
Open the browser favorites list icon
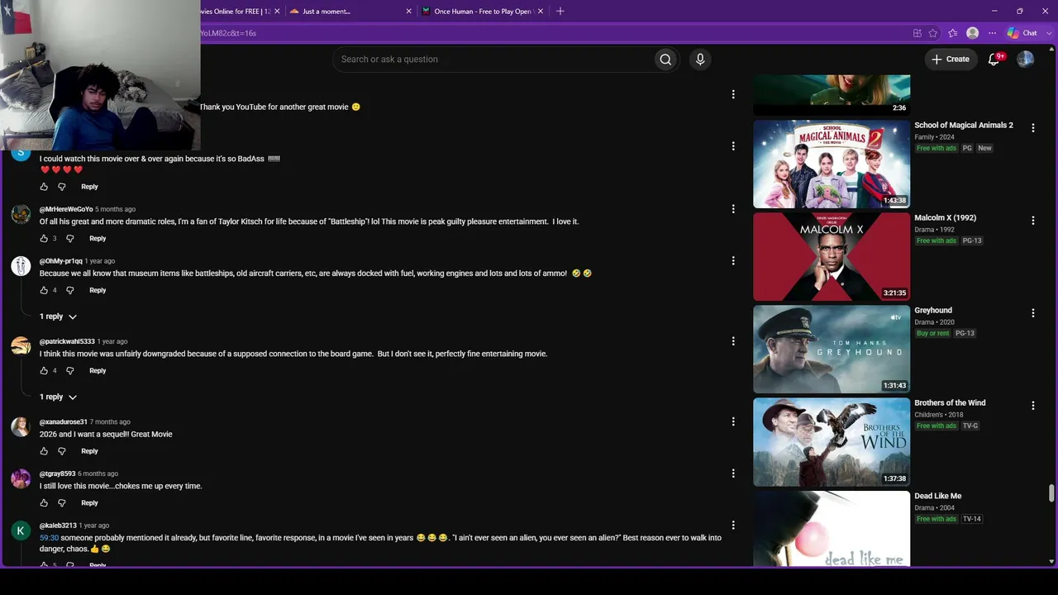(x=953, y=33)
